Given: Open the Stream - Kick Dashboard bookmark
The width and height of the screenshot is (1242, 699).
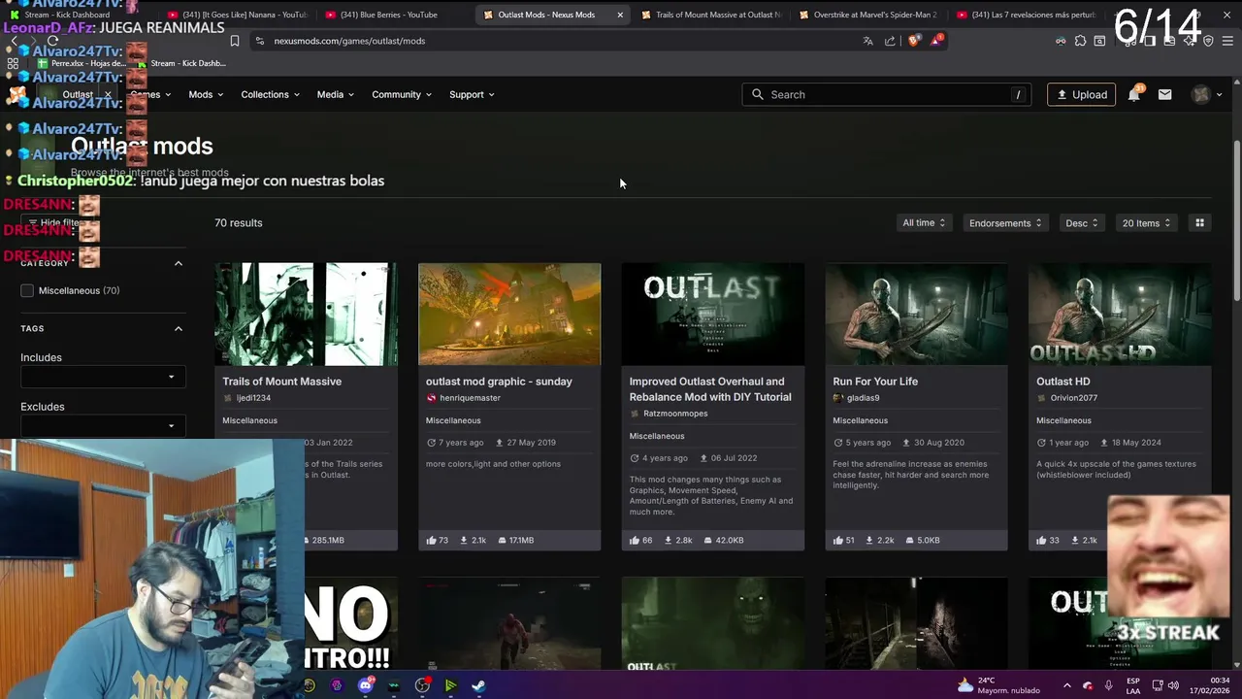Looking at the screenshot, I should click(x=180, y=63).
